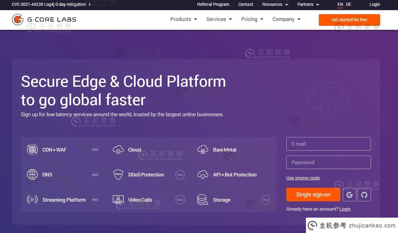Expand the Services dropdown menu
Image resolution: width=398 pixels, height=233 pixels.
pyautogui.click(x=219, y=19)
